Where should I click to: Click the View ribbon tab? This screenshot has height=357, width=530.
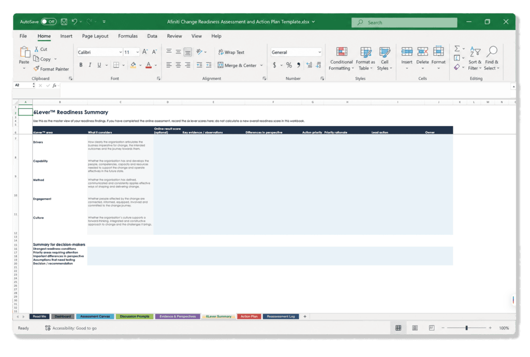196,36
